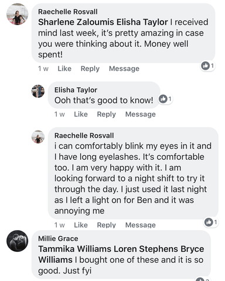This screenshot has height=281, width=225.
Task: Open tagged name Tammika Williams
Action: 75,249
